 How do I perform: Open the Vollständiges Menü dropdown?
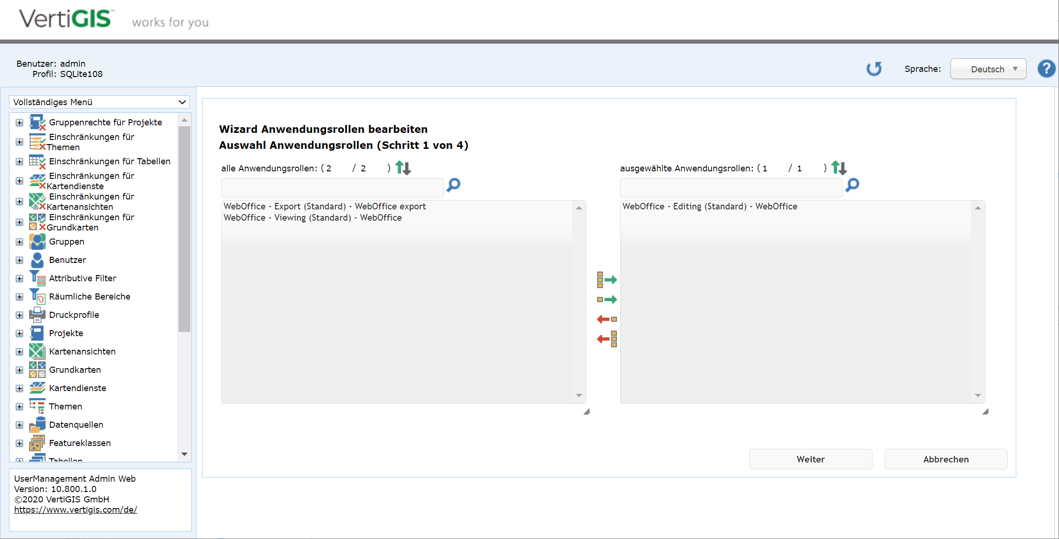pos(99,102)
